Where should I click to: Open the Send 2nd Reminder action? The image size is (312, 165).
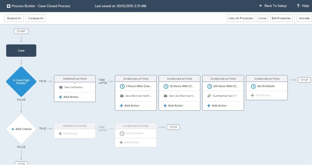click(179, 96)
